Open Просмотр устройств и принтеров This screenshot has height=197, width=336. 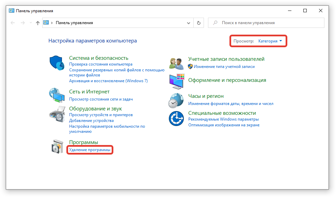coord(101,115)
